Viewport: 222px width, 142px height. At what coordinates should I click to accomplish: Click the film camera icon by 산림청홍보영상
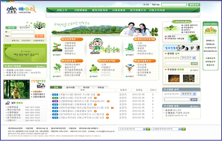(x=41, y=86)
